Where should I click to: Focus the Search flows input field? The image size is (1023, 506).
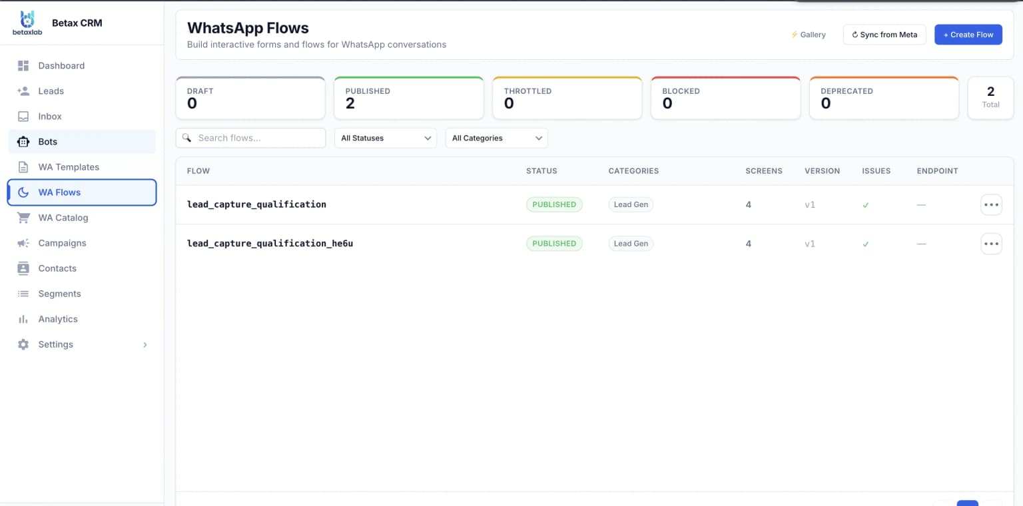pos(250,138)
